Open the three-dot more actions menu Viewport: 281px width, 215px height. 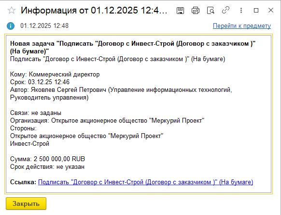tap(241, 11)
